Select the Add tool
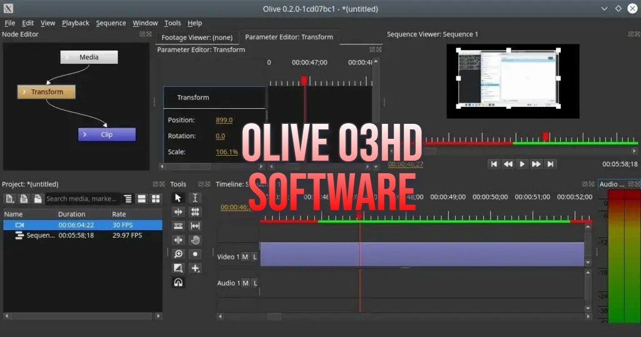The height and width of the screenshot is (337, 641). click(195, 268)
